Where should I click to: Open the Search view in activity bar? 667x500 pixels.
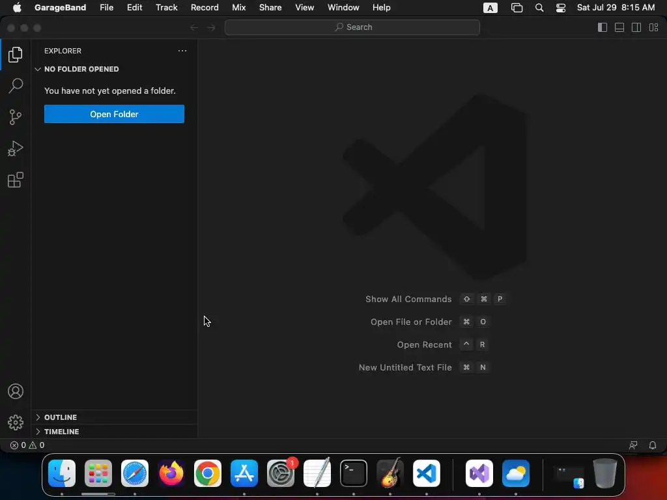coord(16,85)
